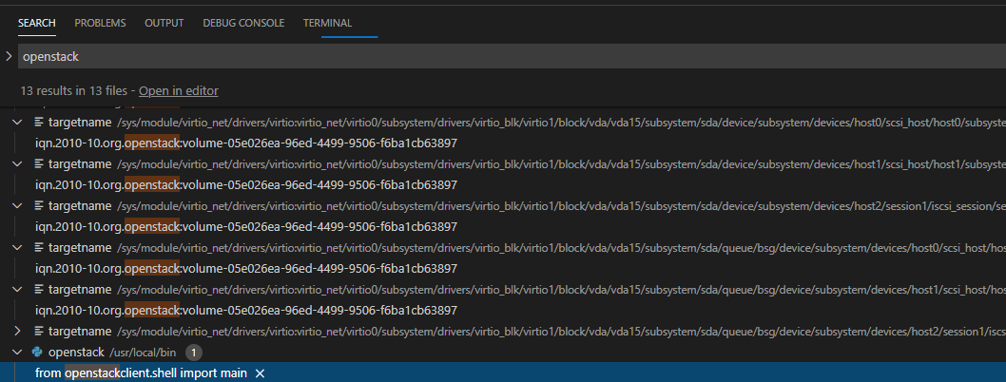The height and width of the screenshot is (382, 1006).
Task: Click the match count badge "1" beside /usr/local/bin
Action: 194,352
